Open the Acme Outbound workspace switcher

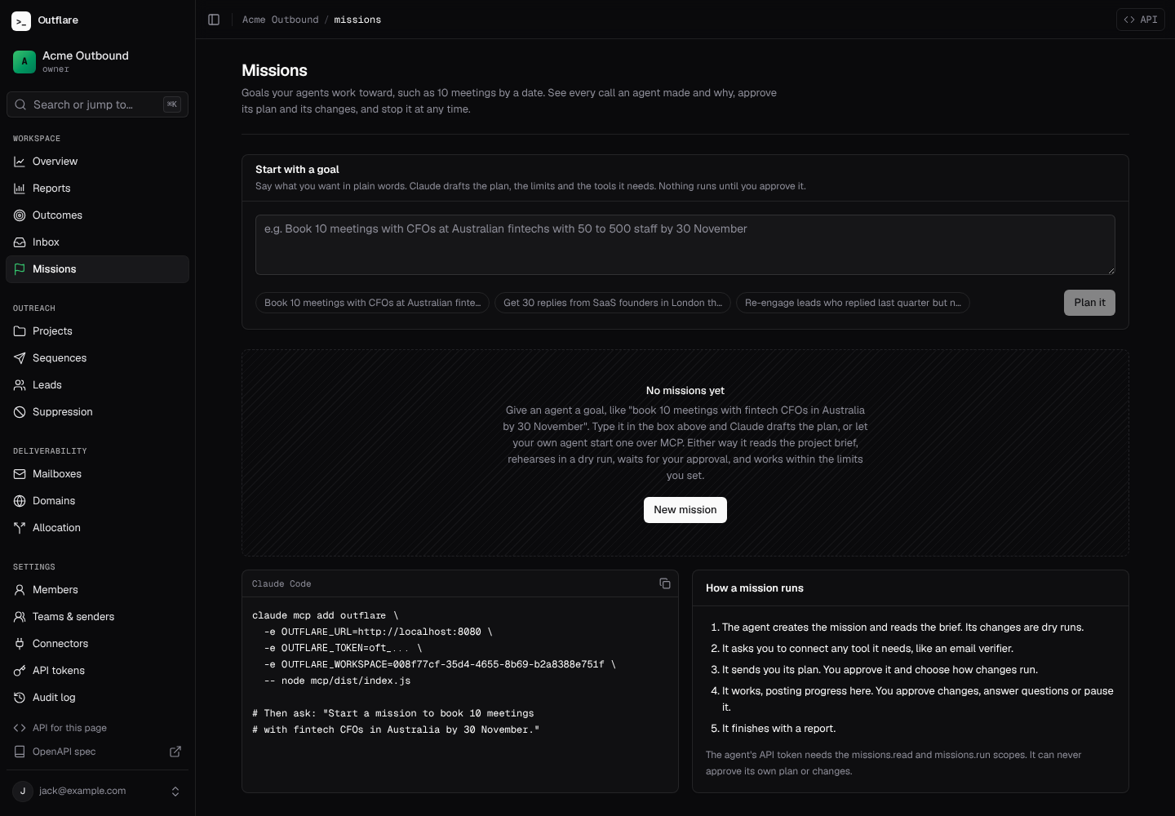pyautogui.click(x=97, y=61)
